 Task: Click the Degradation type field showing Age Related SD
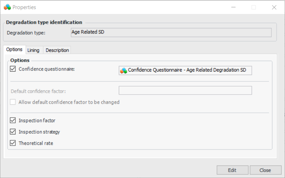pos(171,32)
